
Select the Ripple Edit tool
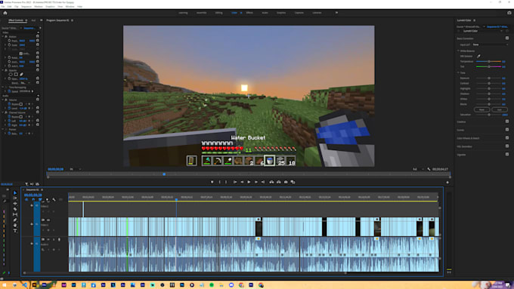[15, 204]
